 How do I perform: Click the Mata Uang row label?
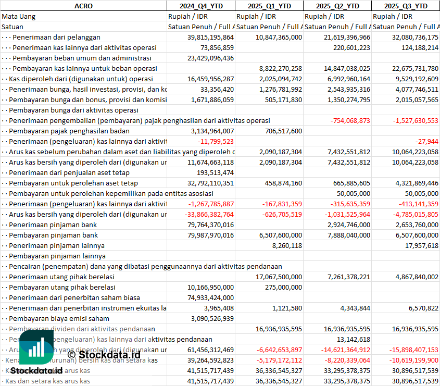coord(19,16)
